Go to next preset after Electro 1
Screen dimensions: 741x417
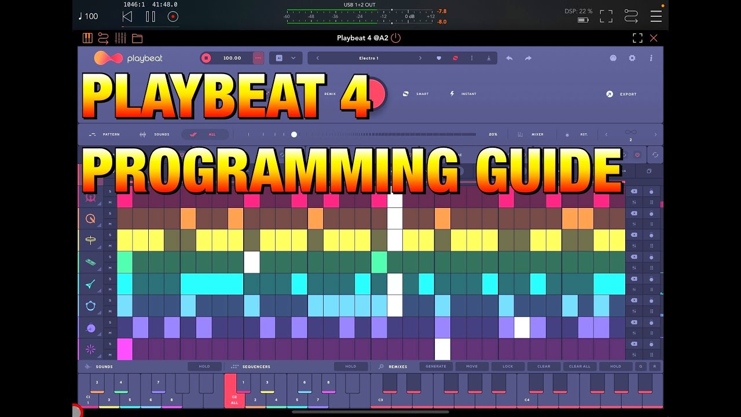[x=420, y=58]
